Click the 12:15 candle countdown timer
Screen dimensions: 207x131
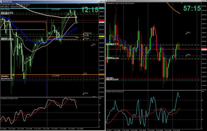tap(90, 10)
